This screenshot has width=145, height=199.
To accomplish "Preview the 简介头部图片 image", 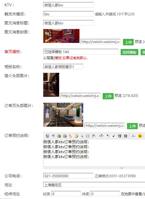I will click(x=118, y=95).
